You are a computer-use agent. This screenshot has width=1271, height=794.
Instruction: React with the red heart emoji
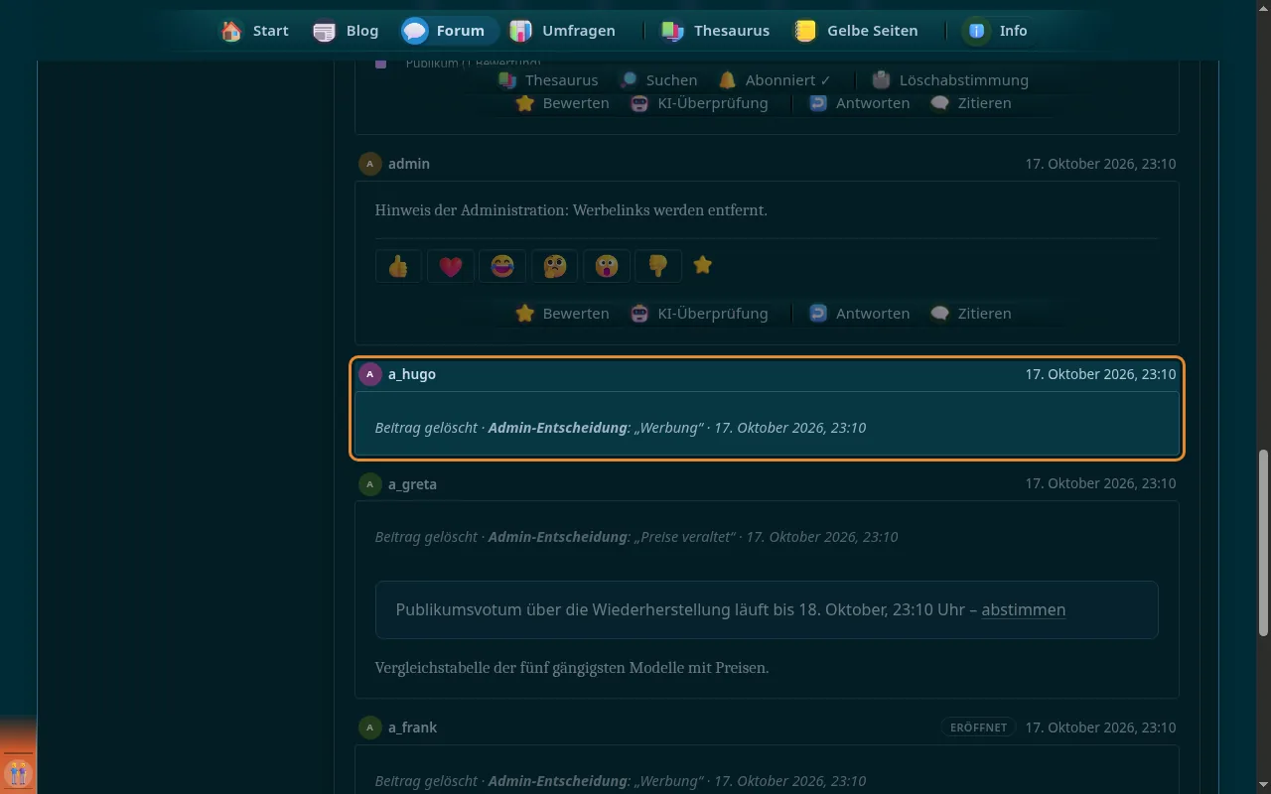point(451,266)
